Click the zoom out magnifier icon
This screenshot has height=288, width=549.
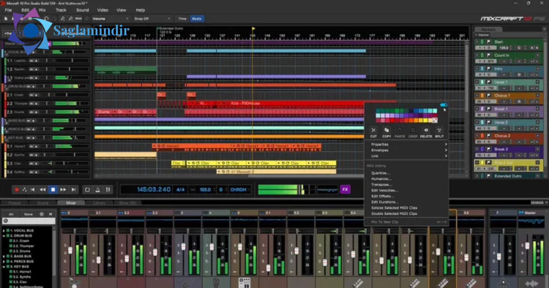71,19
